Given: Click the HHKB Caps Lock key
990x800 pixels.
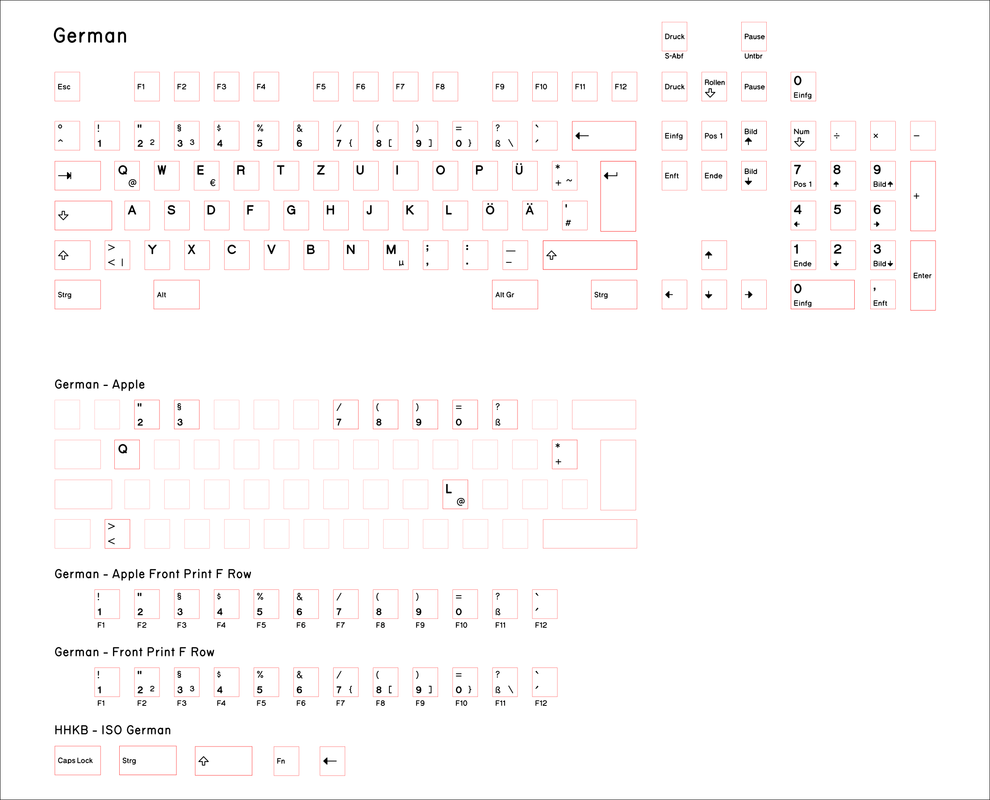Looking at the screenshot, I should [77, 760].
